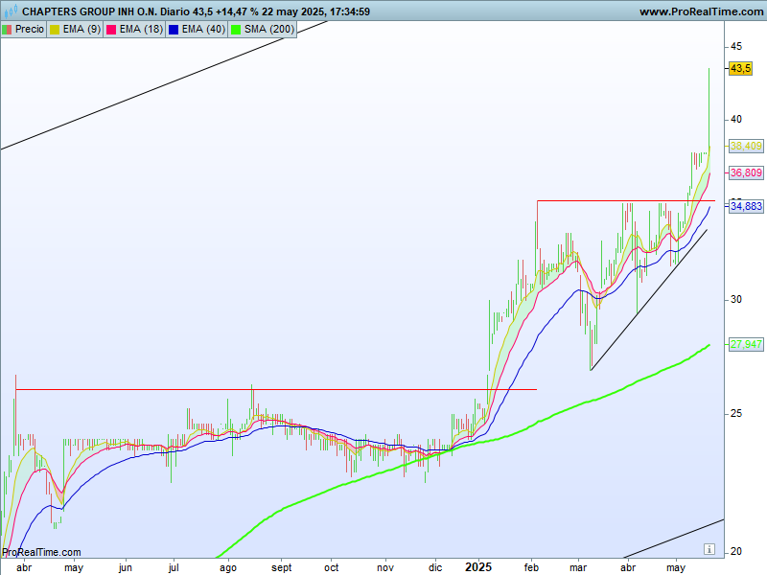Viewport: 767px width, 575px height.
Task: Click the 'sept' month label on time axis
Action: point(281,567)
